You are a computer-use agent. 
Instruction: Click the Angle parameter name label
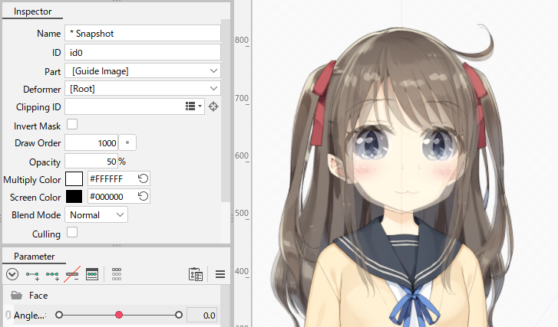click(30, 316)
